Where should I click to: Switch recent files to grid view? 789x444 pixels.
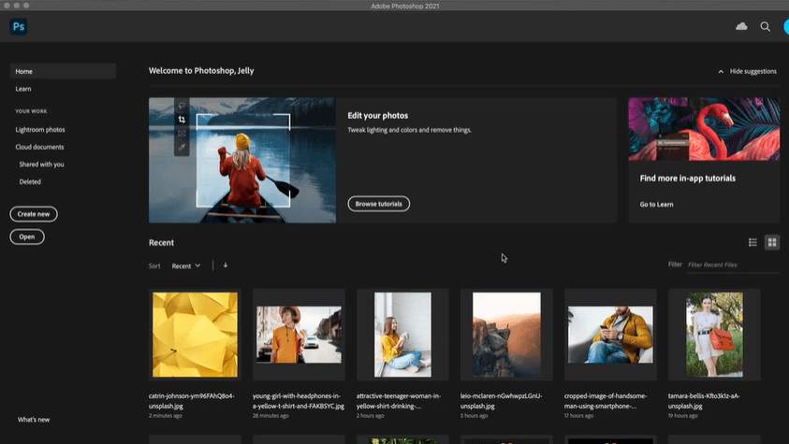pos(772,242)
